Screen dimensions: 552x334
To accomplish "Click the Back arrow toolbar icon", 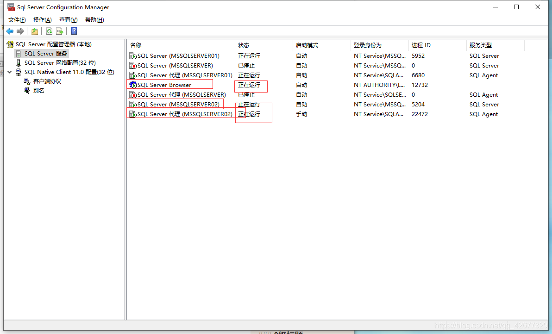I will click(10, 31).
